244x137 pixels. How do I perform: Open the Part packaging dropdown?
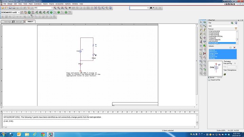tap(232, 67)
